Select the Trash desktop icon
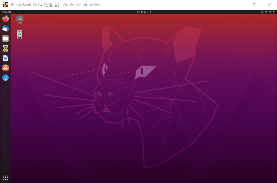 coord(20,35)
